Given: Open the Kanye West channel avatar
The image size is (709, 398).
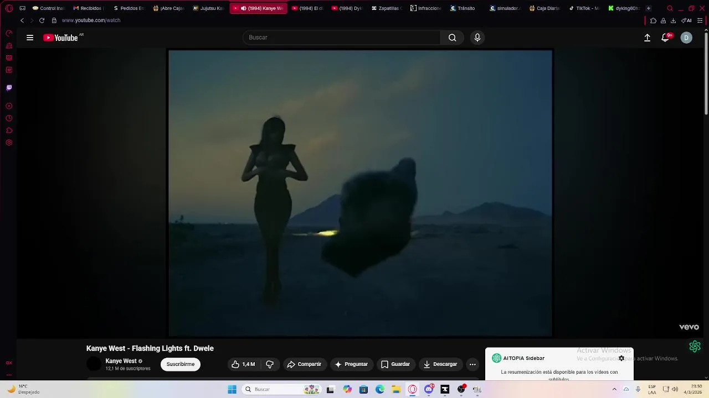Looking at the screenshot, I should (94, 364).
